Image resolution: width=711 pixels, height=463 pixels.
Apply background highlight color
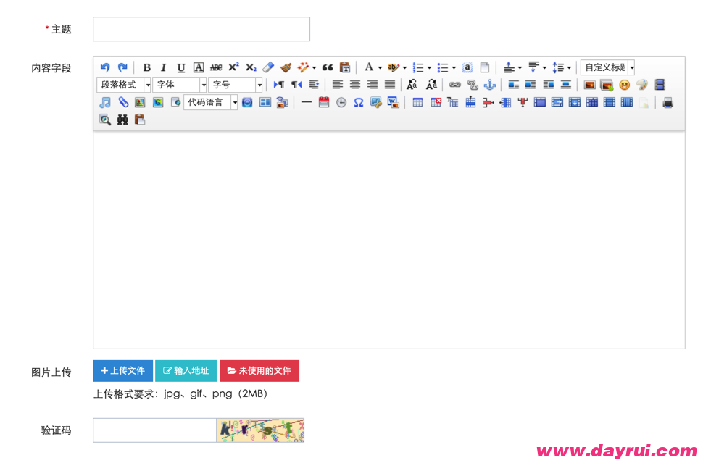[394, 67]
